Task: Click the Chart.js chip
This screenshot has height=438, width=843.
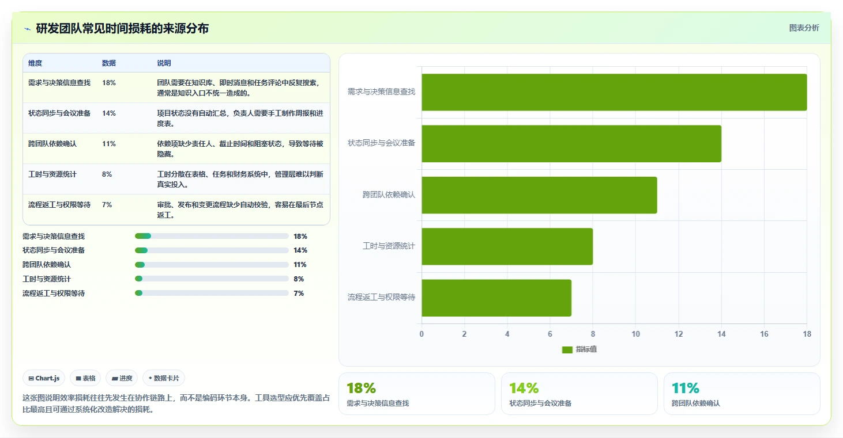Action: coord(44,378)
